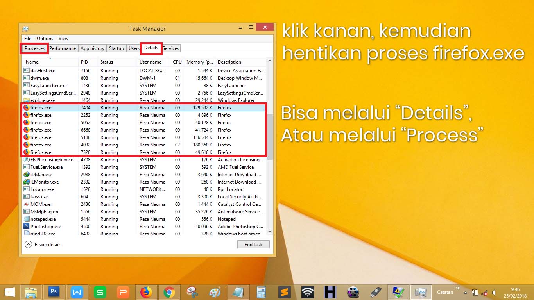Sort by the User name column header
Screen dimensions: 534x300
click(153, 62)
